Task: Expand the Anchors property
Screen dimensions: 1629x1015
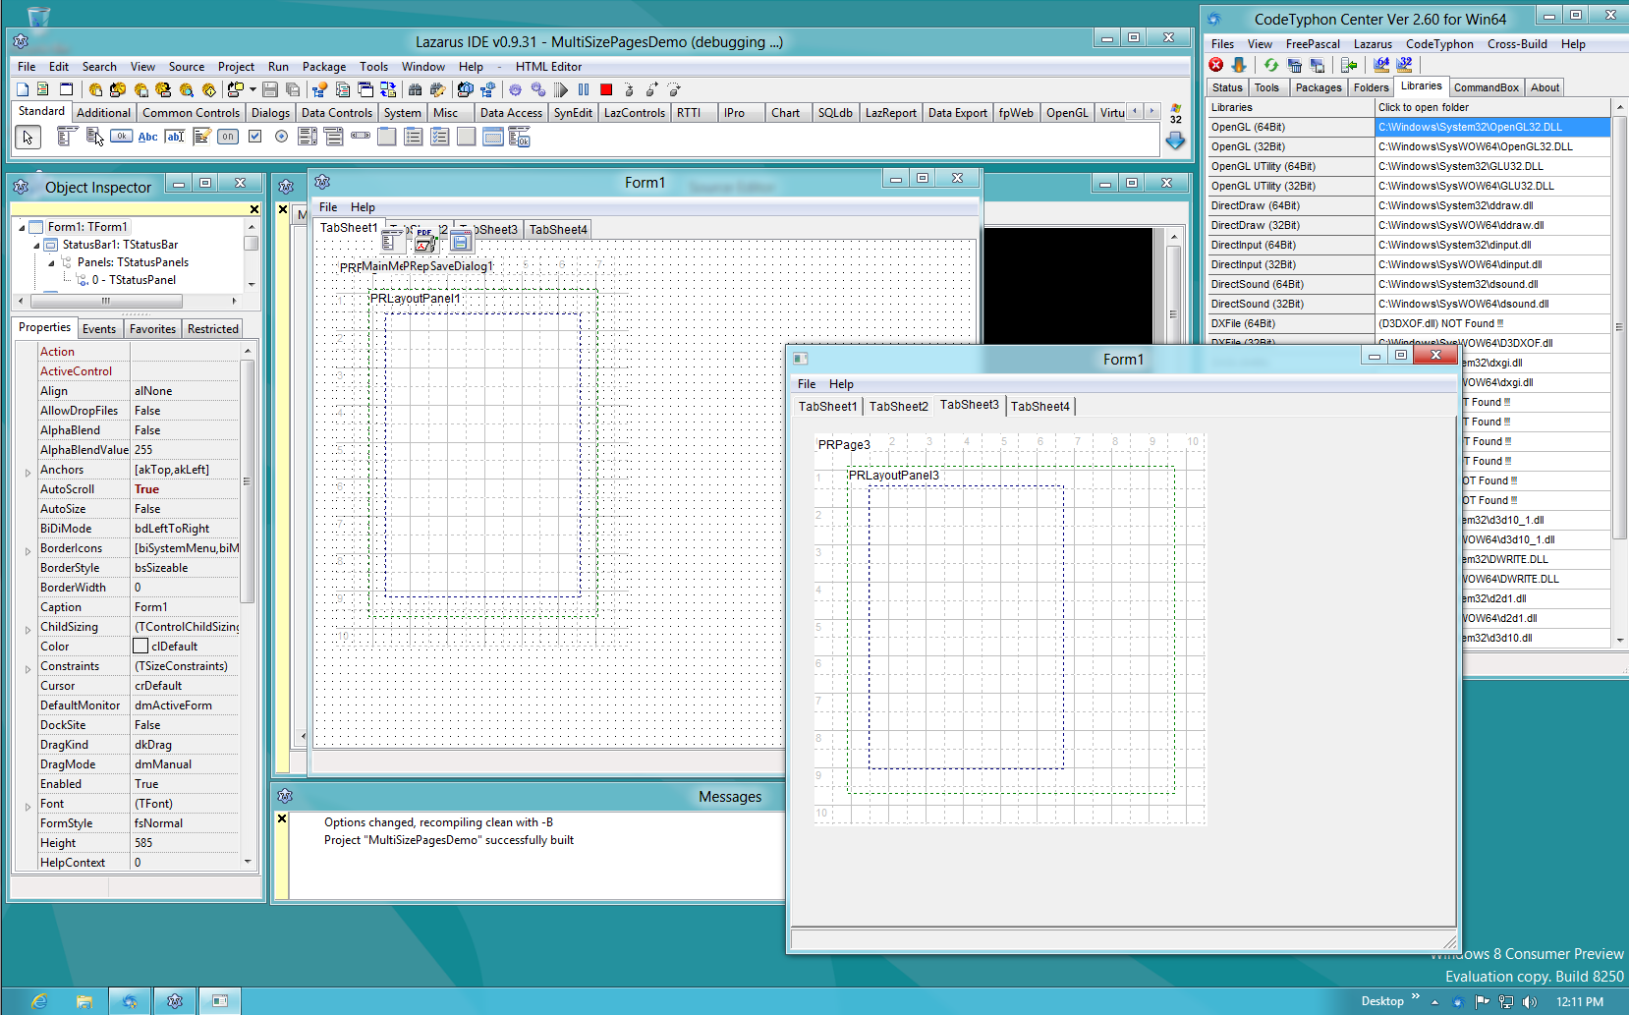Action: [28, 472]
